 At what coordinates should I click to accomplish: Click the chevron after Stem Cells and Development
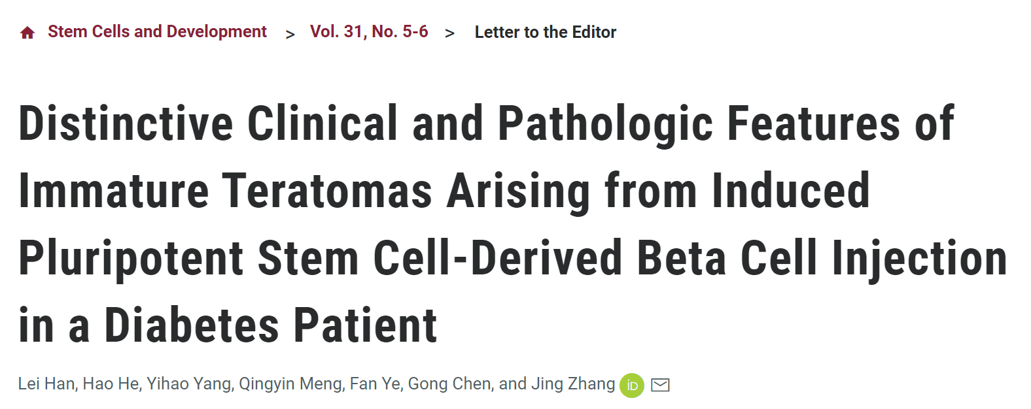pos(290,34)
